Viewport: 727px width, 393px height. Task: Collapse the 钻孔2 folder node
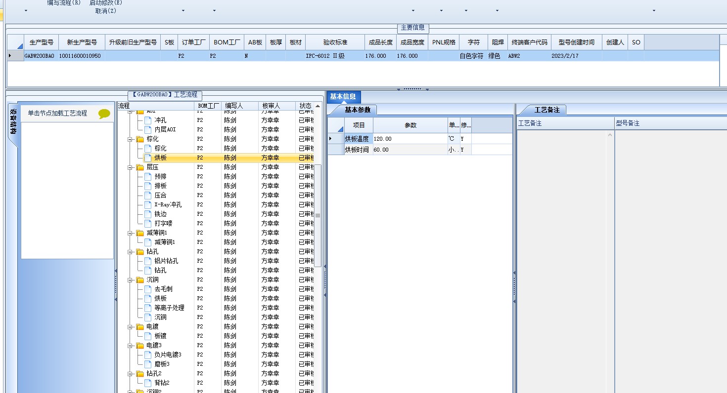point(130,374)
